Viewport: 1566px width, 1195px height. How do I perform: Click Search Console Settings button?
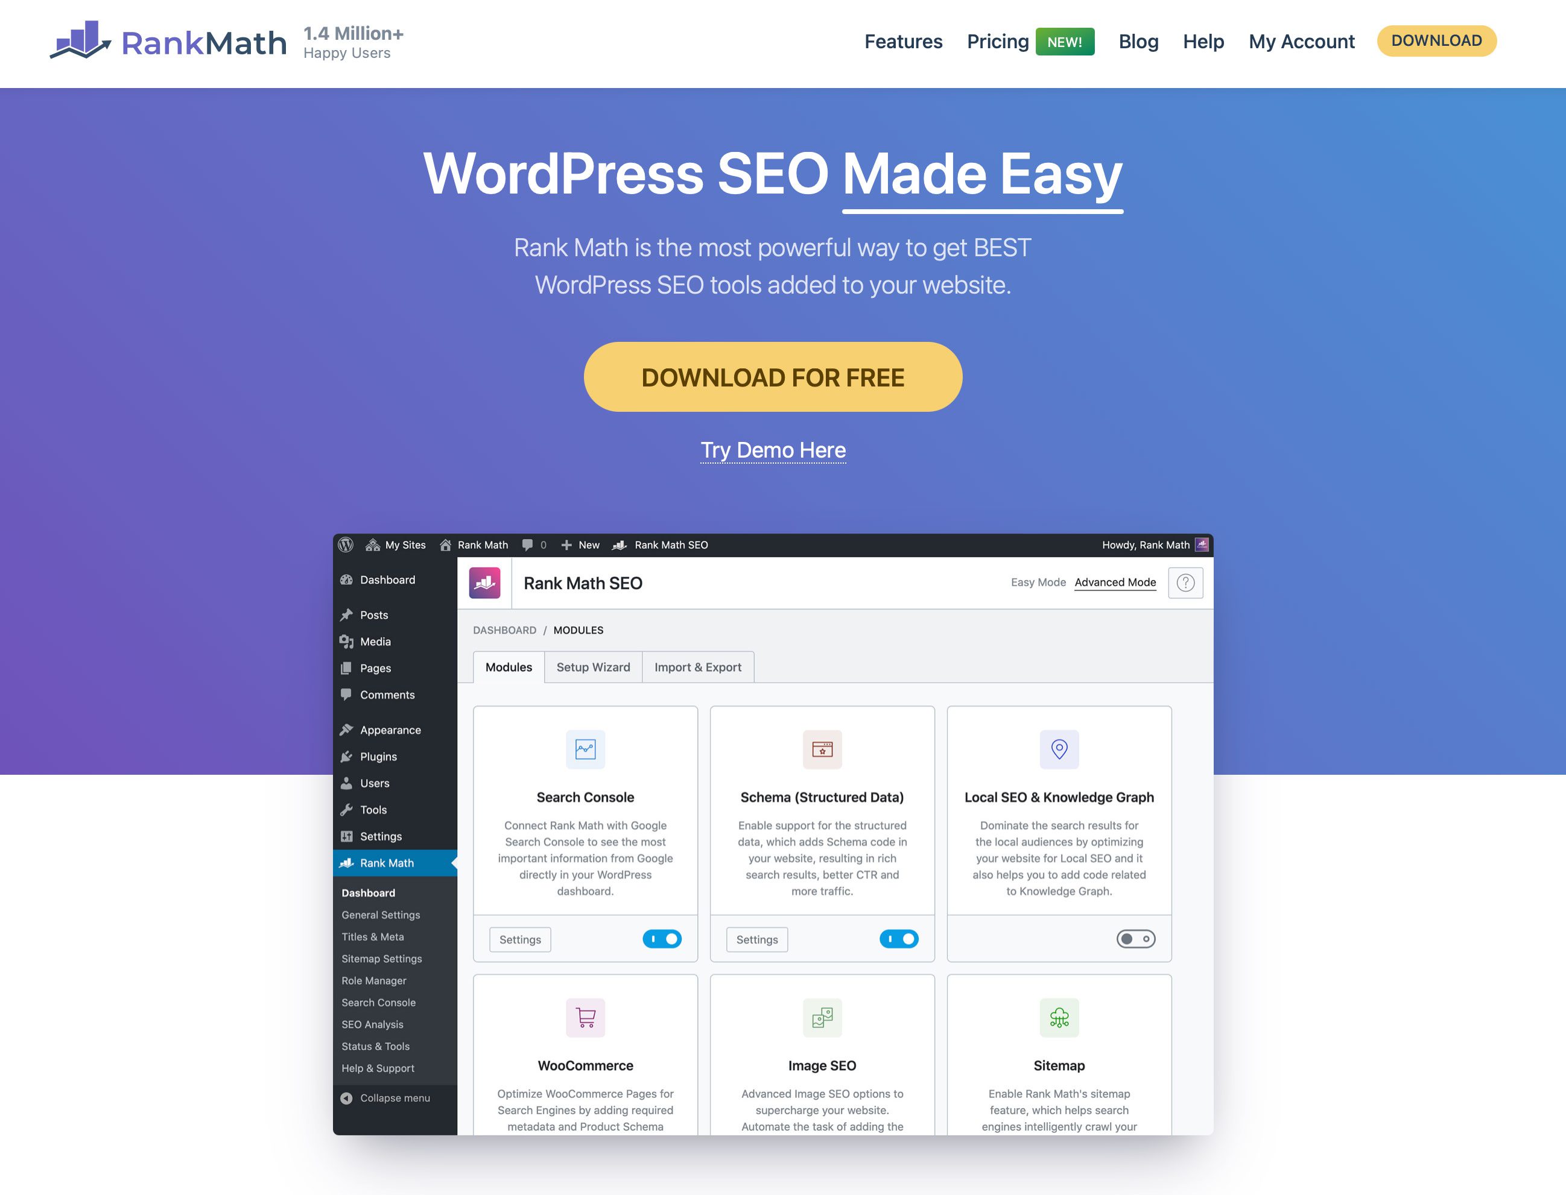pyautogui.click(x=519, y=938)
